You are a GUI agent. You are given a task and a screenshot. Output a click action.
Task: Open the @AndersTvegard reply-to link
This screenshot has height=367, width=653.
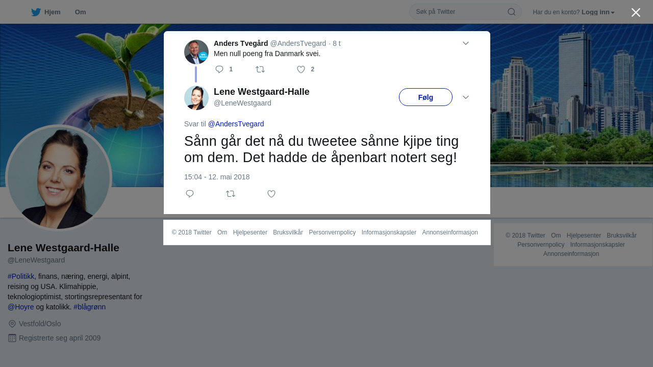coord(236,124)
